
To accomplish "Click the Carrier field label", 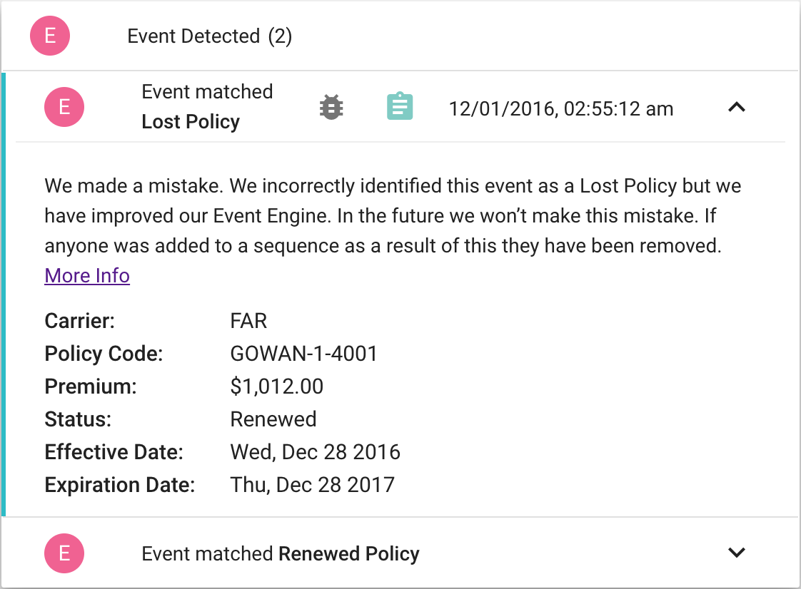I will pyautogui.click(x=80, y=321).
